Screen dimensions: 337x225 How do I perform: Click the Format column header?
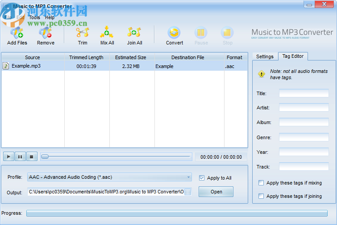coord(236,57)
